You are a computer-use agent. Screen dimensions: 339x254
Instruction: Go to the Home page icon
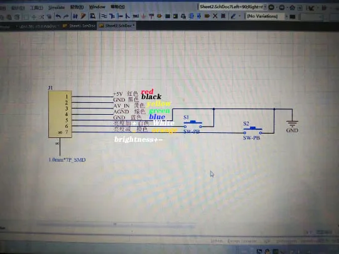[293, 8]
